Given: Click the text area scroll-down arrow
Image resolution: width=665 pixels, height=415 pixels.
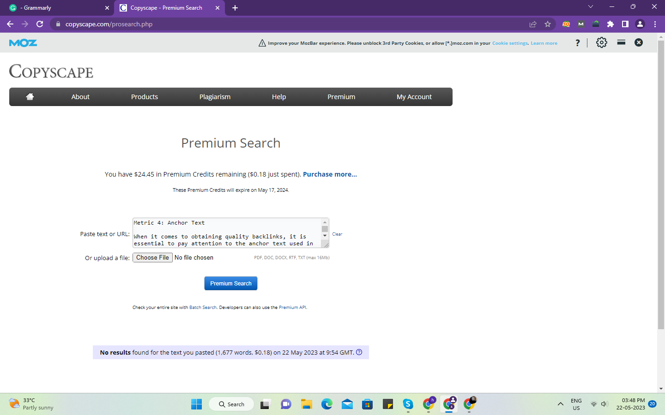Looking at the screenshot, I should pyautogui.click(x=325, y=236).
